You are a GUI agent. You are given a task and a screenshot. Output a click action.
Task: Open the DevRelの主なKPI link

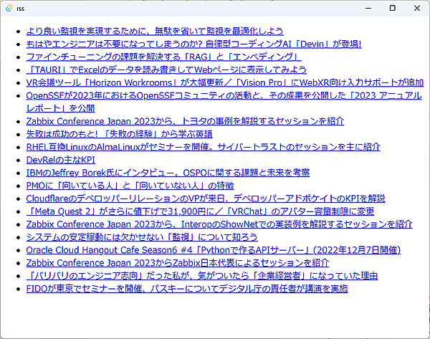(61, 160)
